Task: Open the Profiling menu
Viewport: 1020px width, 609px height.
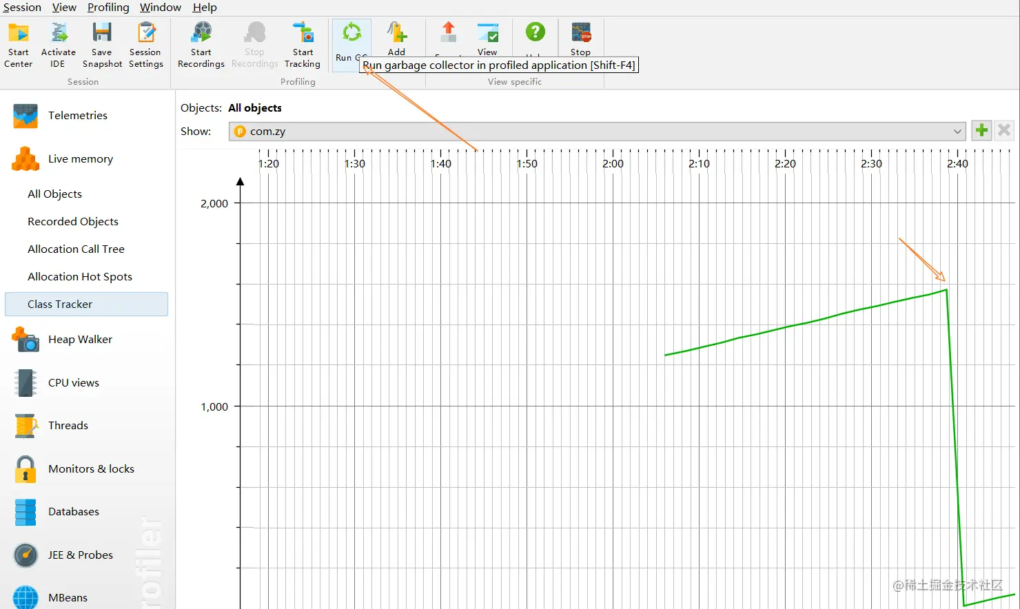Action: click(108, 8)
